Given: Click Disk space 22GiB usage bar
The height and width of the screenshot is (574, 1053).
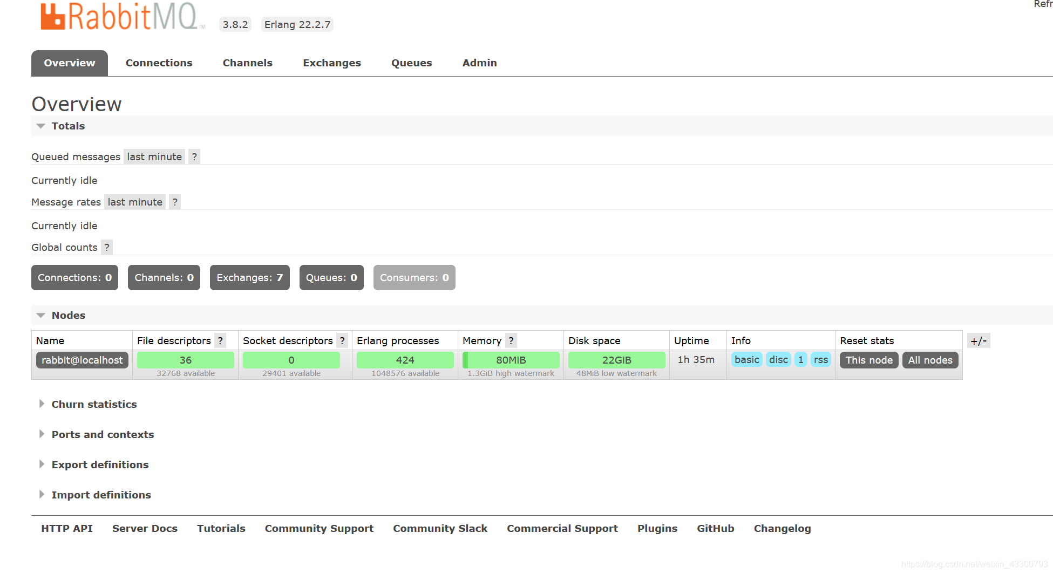Looking at the screenshot, I should pos(617,360).
